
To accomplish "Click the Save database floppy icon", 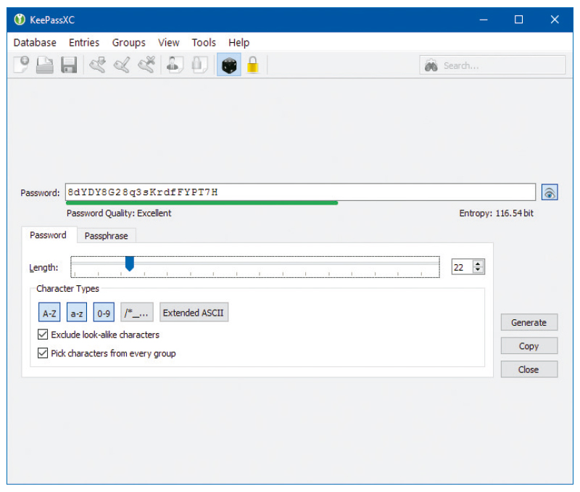I will (69, 65).
